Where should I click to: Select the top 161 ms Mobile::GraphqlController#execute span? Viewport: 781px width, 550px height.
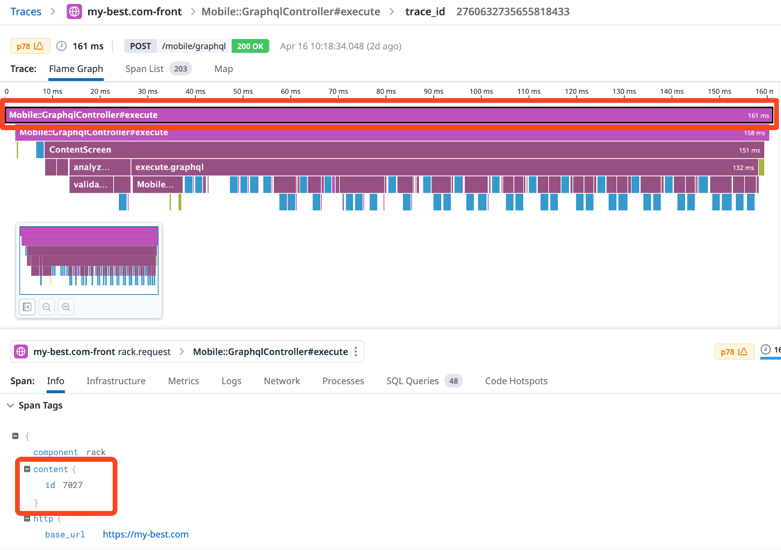389,115
